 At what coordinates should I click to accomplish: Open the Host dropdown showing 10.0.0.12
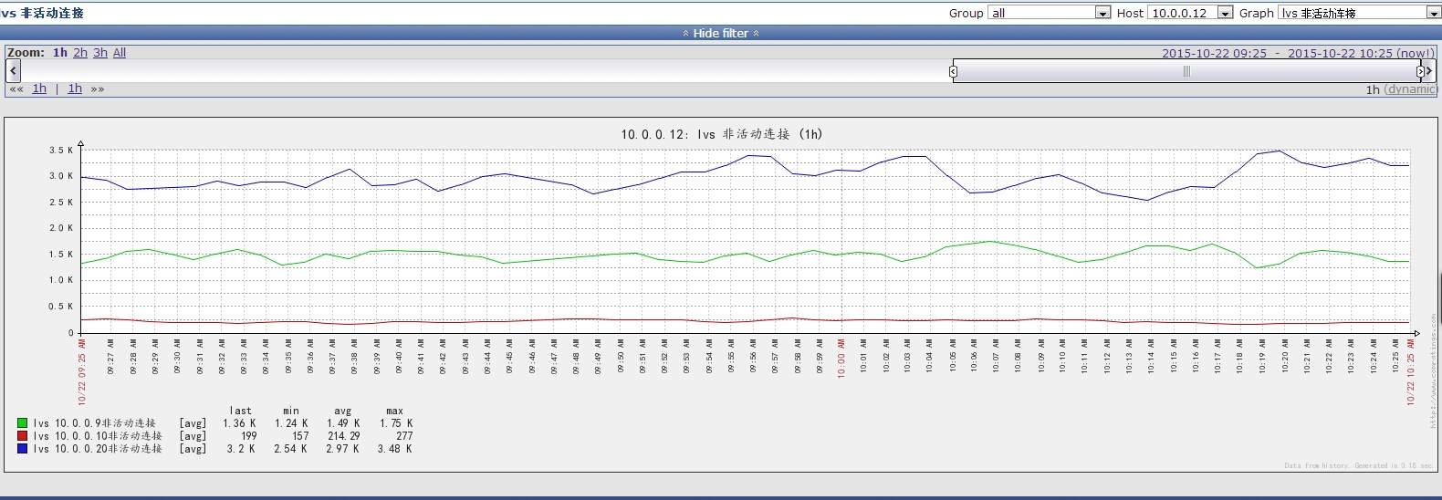click(1190, 13)
